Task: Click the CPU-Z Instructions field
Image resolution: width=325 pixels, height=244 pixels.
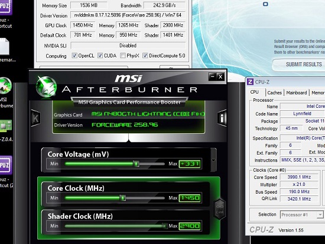Action: (x=303, y=160)
